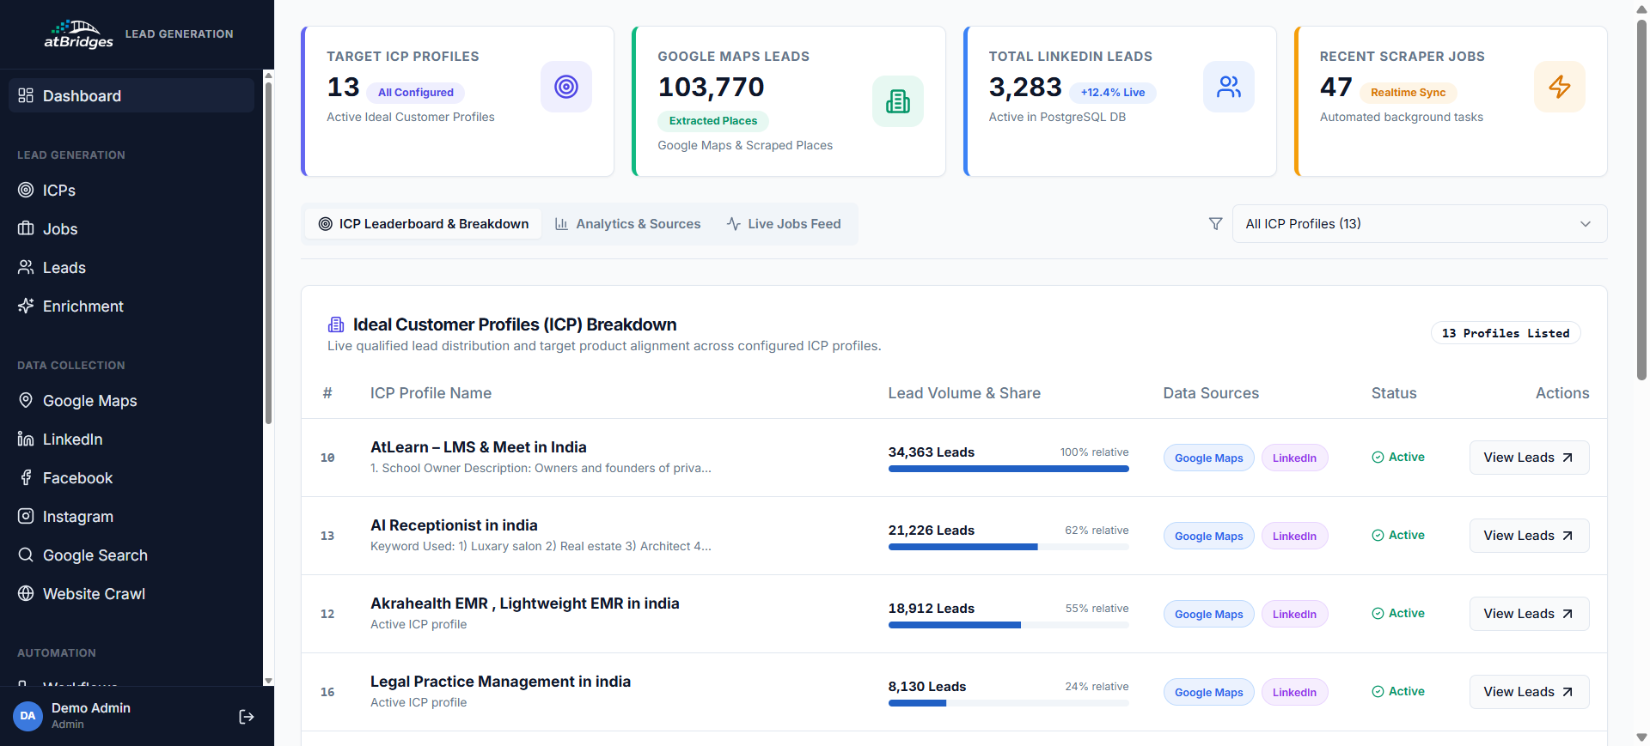Click Legal Practice Management in india title

[500, 682]
